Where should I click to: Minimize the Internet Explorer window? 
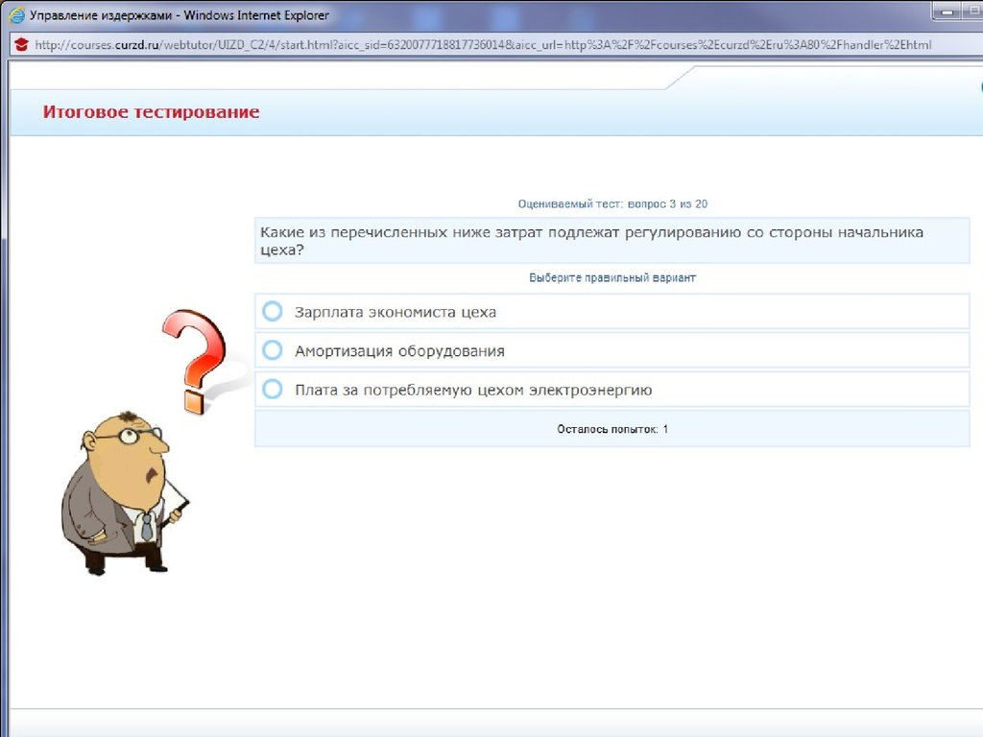tap(947, 12)
